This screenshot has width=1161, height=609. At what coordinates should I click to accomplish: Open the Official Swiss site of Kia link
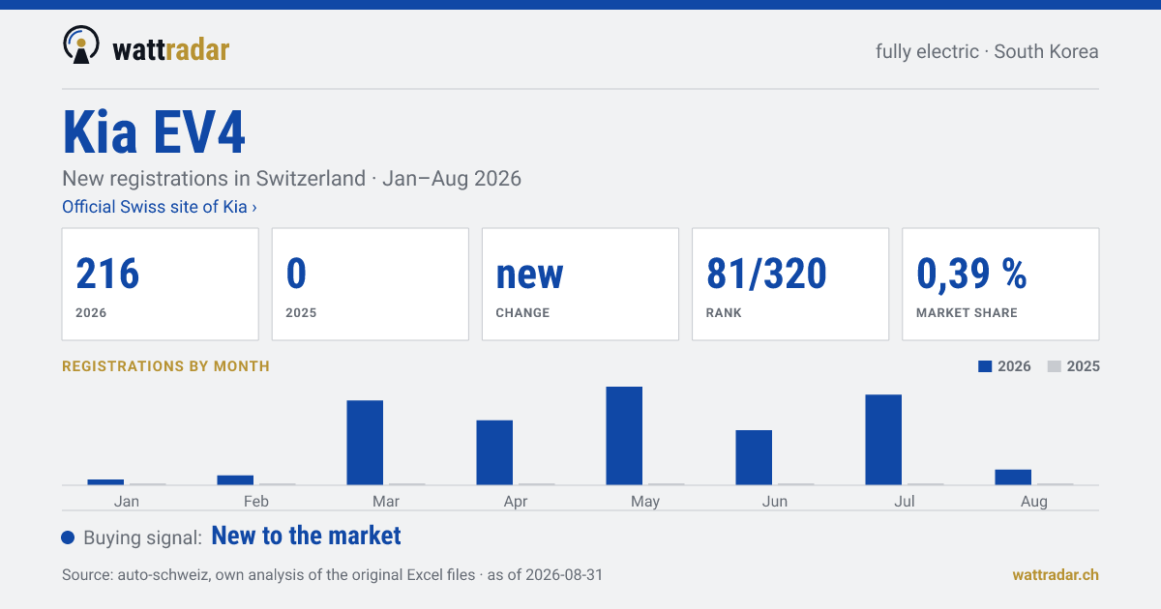pyautogui.click(x=160, y=207)
